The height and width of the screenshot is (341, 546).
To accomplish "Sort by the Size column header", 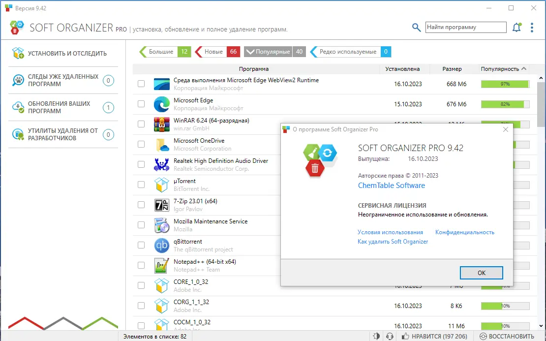I will tap(452, 69).
